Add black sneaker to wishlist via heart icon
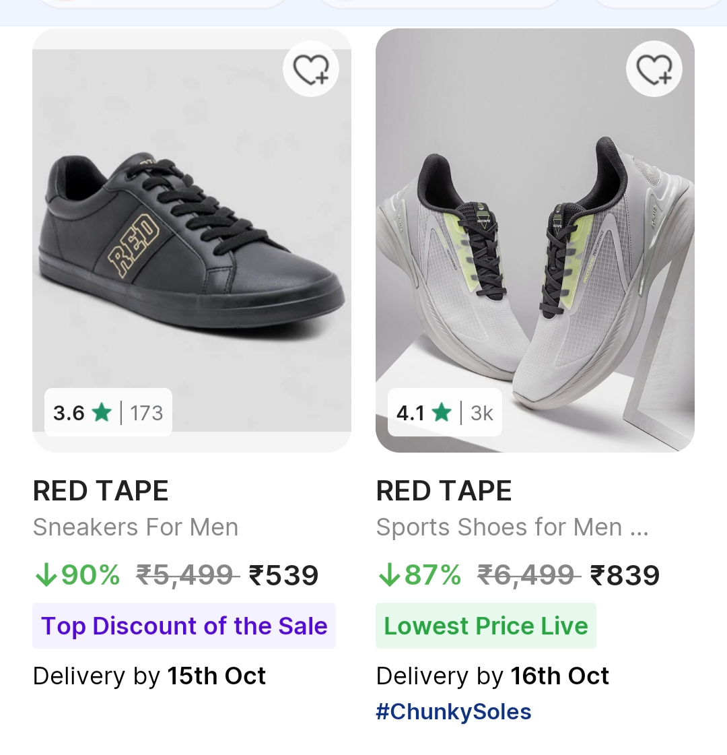The width and height of the screenshot is (727, 755). (x=311, y=69)
